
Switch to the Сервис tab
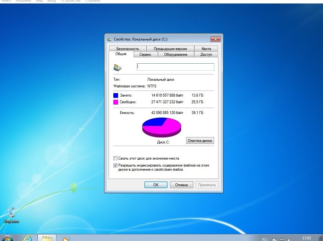(145, 54)
